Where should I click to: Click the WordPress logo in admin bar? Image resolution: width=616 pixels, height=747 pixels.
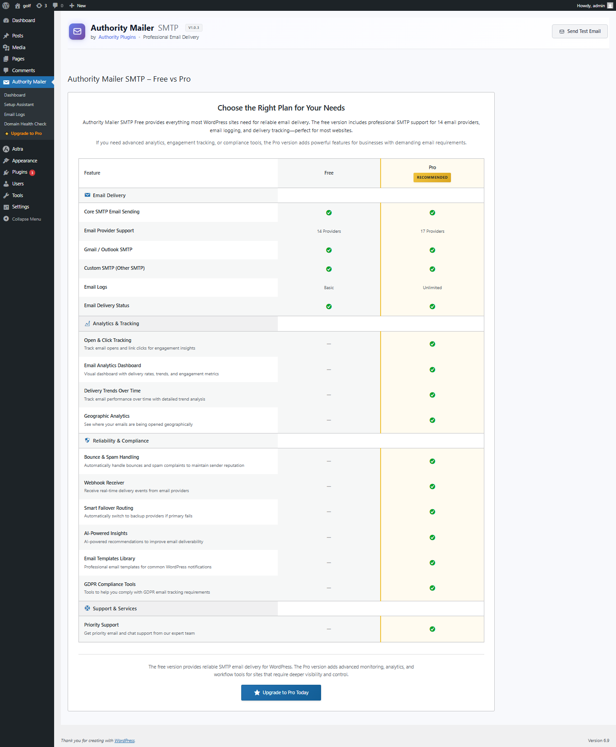6,5
